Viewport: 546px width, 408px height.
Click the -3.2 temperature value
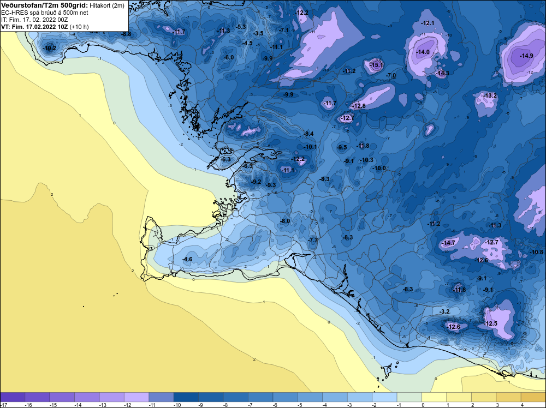(445, 311)
